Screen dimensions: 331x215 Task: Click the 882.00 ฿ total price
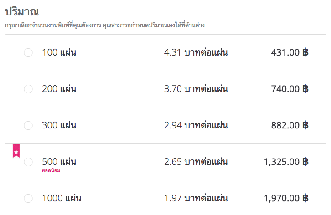tap(290, 126)
